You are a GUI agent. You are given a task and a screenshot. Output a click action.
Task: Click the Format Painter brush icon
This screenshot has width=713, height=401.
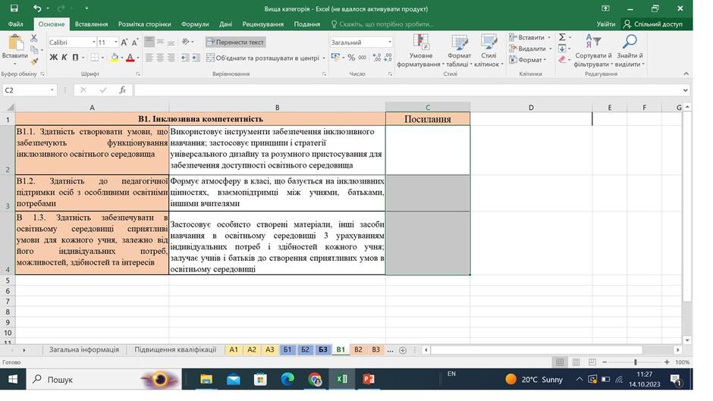34,61
